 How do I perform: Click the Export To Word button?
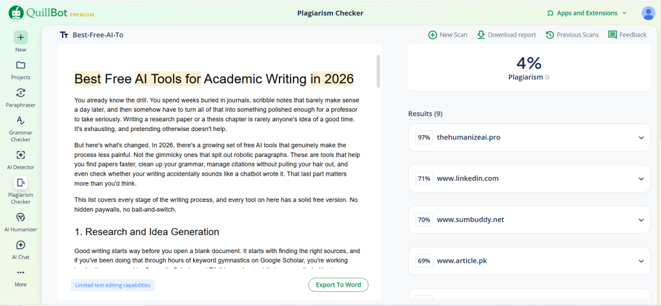pos(338,285)
